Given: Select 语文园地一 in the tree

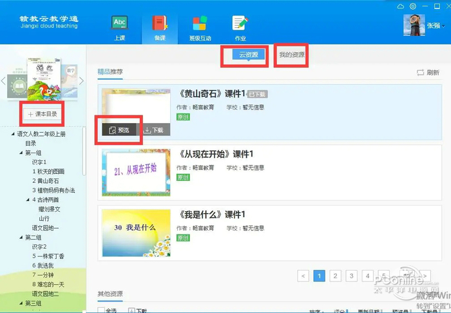Looking at the screenshot, I should [x=45, y=228].
